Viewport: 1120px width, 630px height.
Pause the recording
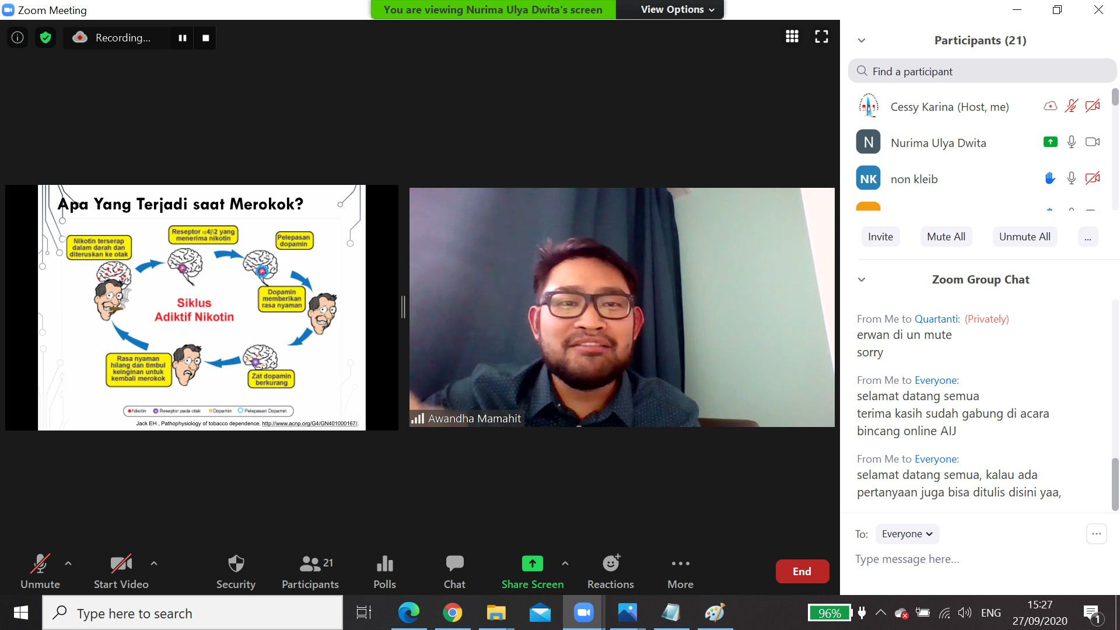pos(183,38)
